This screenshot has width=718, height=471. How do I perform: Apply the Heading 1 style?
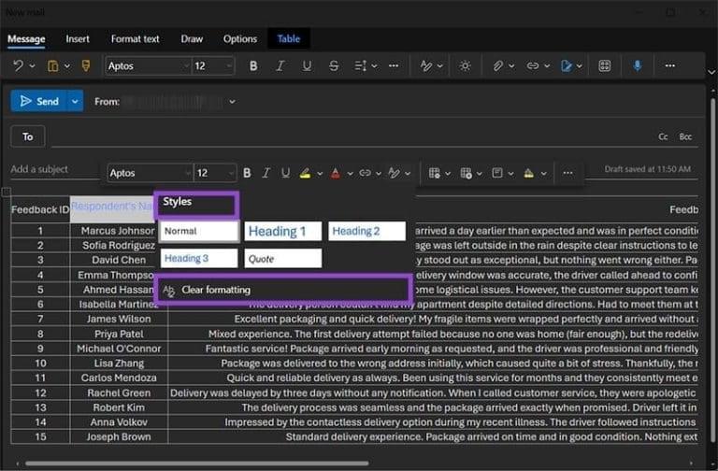282,231
